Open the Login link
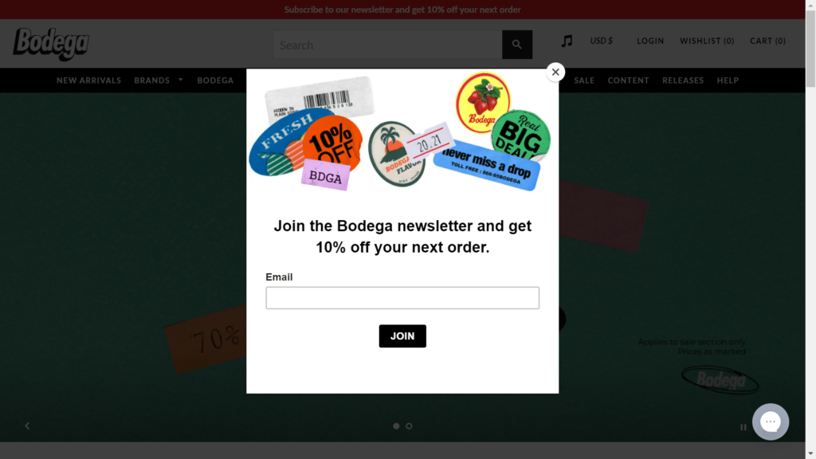The height and width of the screenshot is (459, 816). point(650,41)
